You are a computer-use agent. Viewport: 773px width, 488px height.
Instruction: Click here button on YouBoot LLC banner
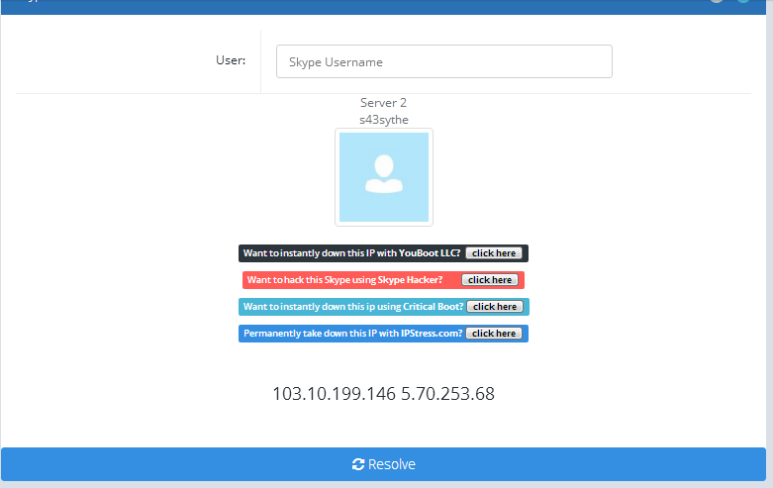pos(494,253)
